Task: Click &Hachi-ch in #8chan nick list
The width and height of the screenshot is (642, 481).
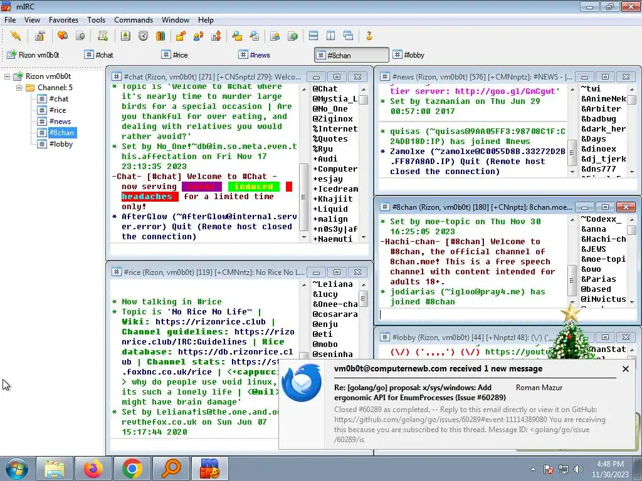Action: 603,239
